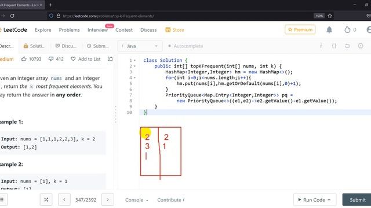Screen dimensions: 371x208
Task: Open editor info icon
Action: tap(321, 46)
